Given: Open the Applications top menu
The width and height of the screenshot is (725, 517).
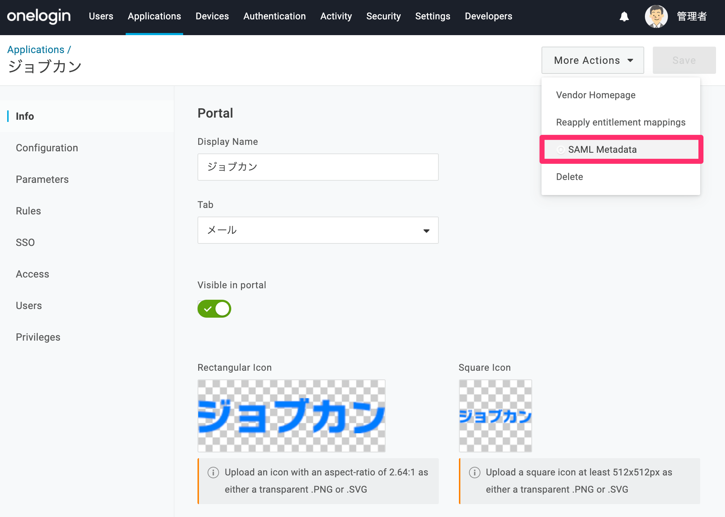Looking at the screenshot, I should click(154, 16).
